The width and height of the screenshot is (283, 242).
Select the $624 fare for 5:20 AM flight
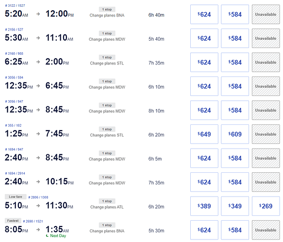(x=204, y=15)
